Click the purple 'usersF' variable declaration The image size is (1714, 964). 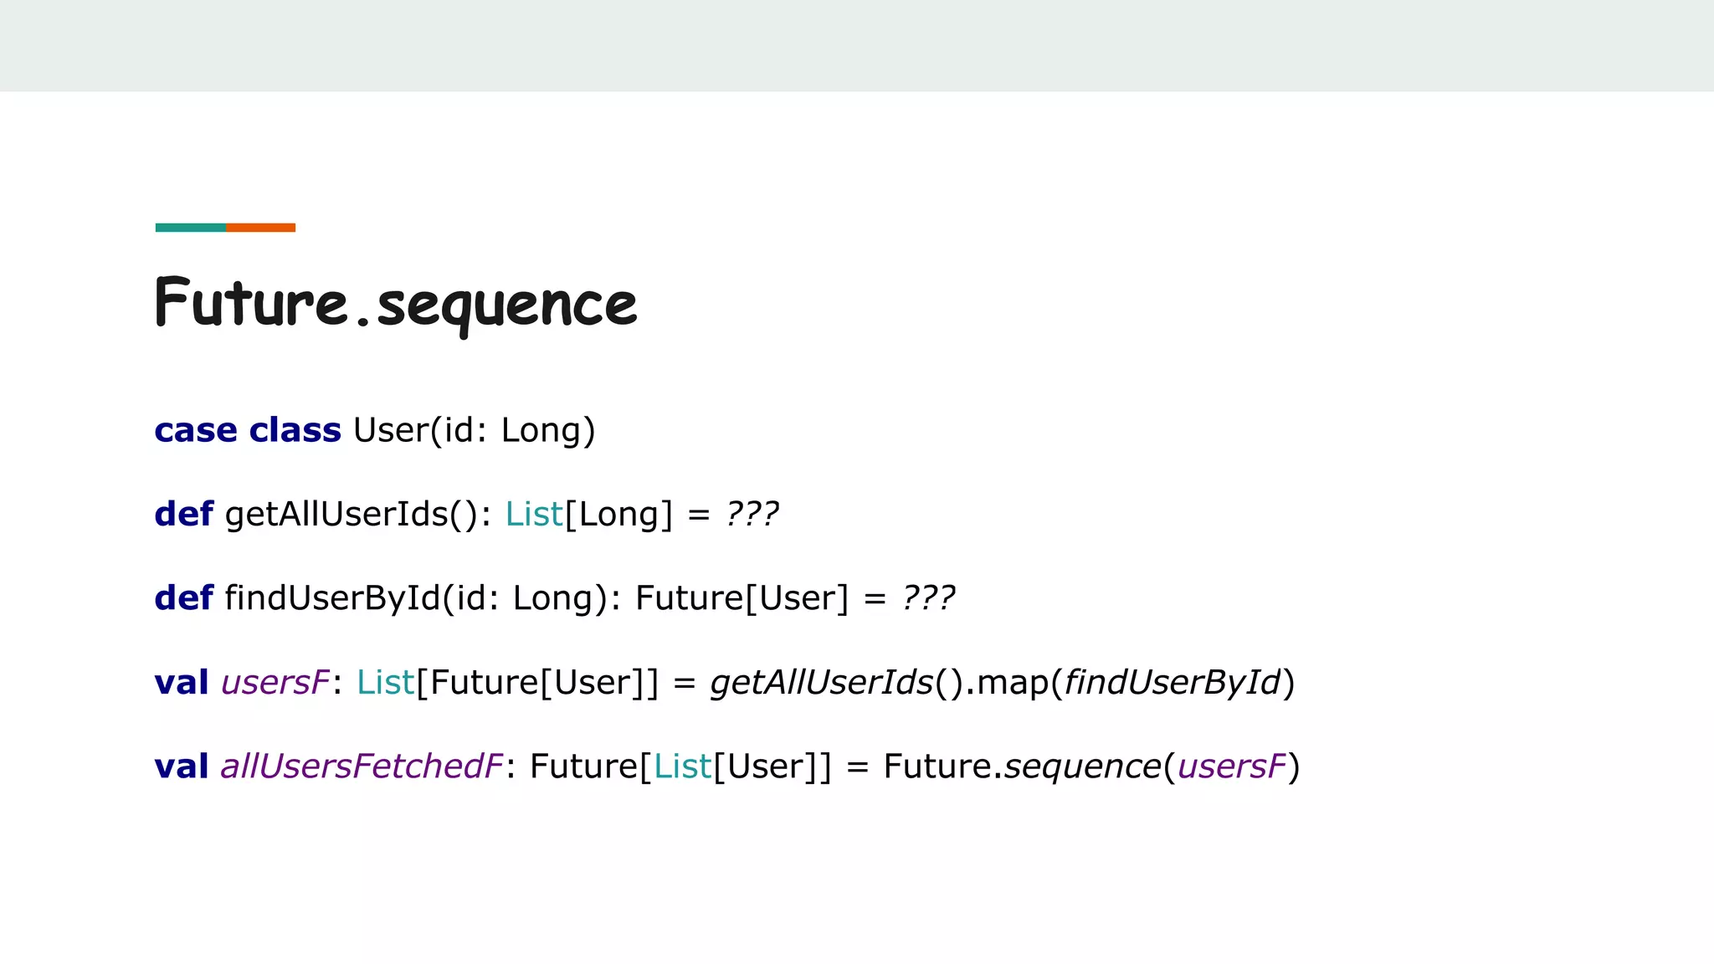[x=275, y=683]
